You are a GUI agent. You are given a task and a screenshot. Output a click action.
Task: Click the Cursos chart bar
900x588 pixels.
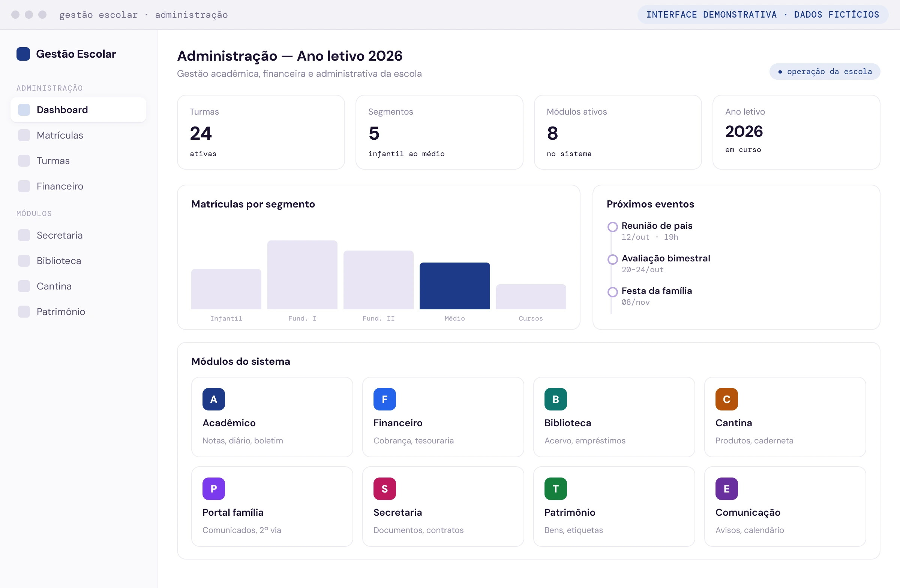pos(531,297)
